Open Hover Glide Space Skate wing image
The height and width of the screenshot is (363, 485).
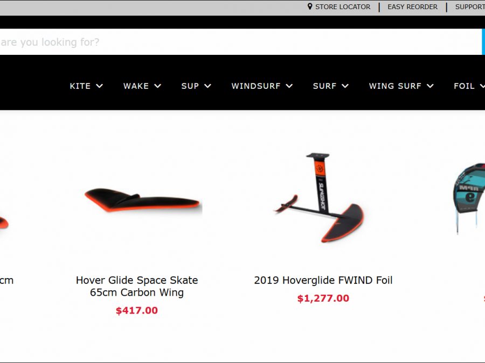[x=143, y=200]
